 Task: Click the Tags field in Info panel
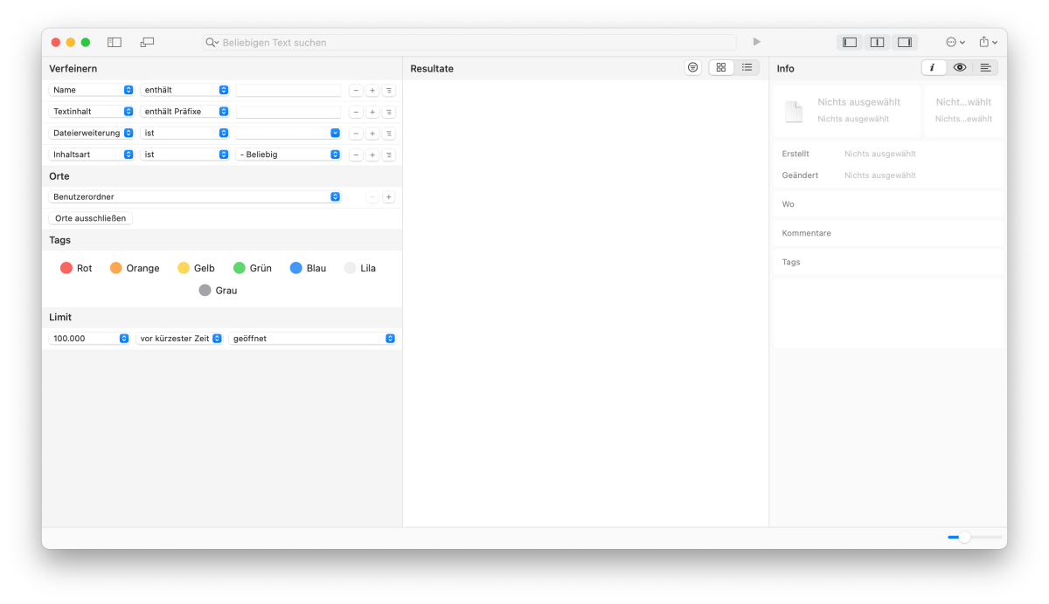pos(888,262)
